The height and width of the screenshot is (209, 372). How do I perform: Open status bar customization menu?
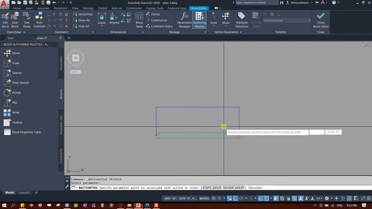point(369,199)
